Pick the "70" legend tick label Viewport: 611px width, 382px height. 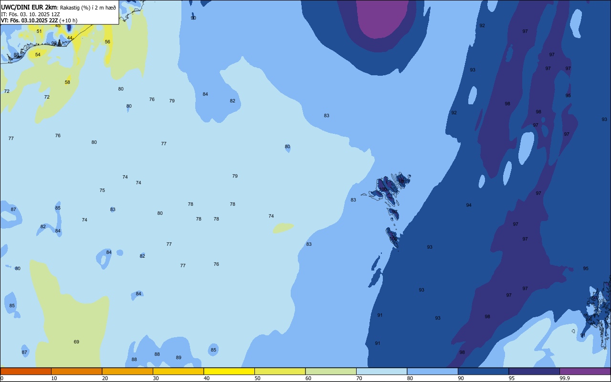tap(359, 378)
